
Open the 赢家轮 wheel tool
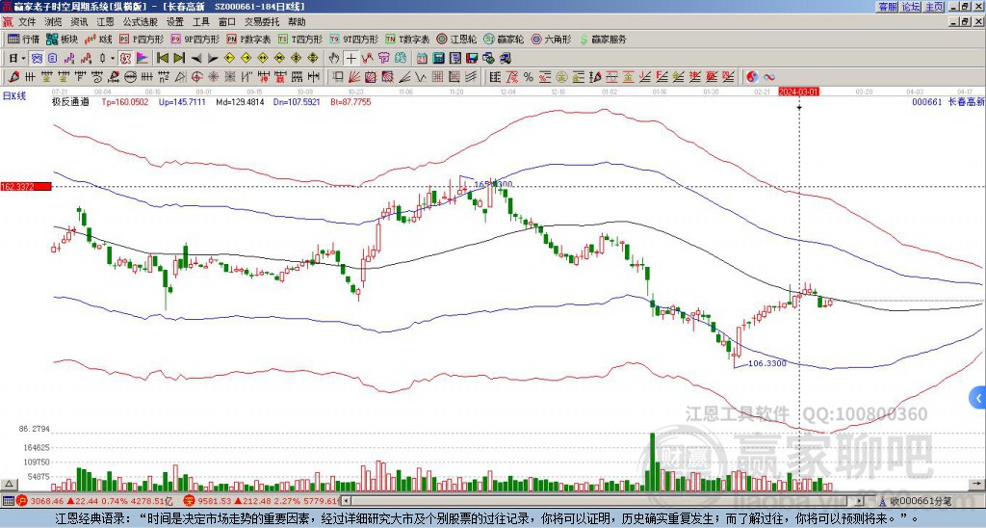pos(504,39)
